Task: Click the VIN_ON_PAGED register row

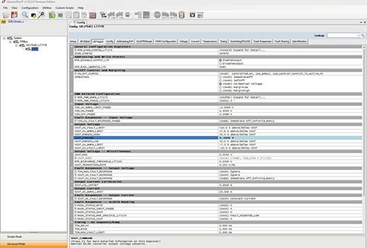Action: [218, 111]
